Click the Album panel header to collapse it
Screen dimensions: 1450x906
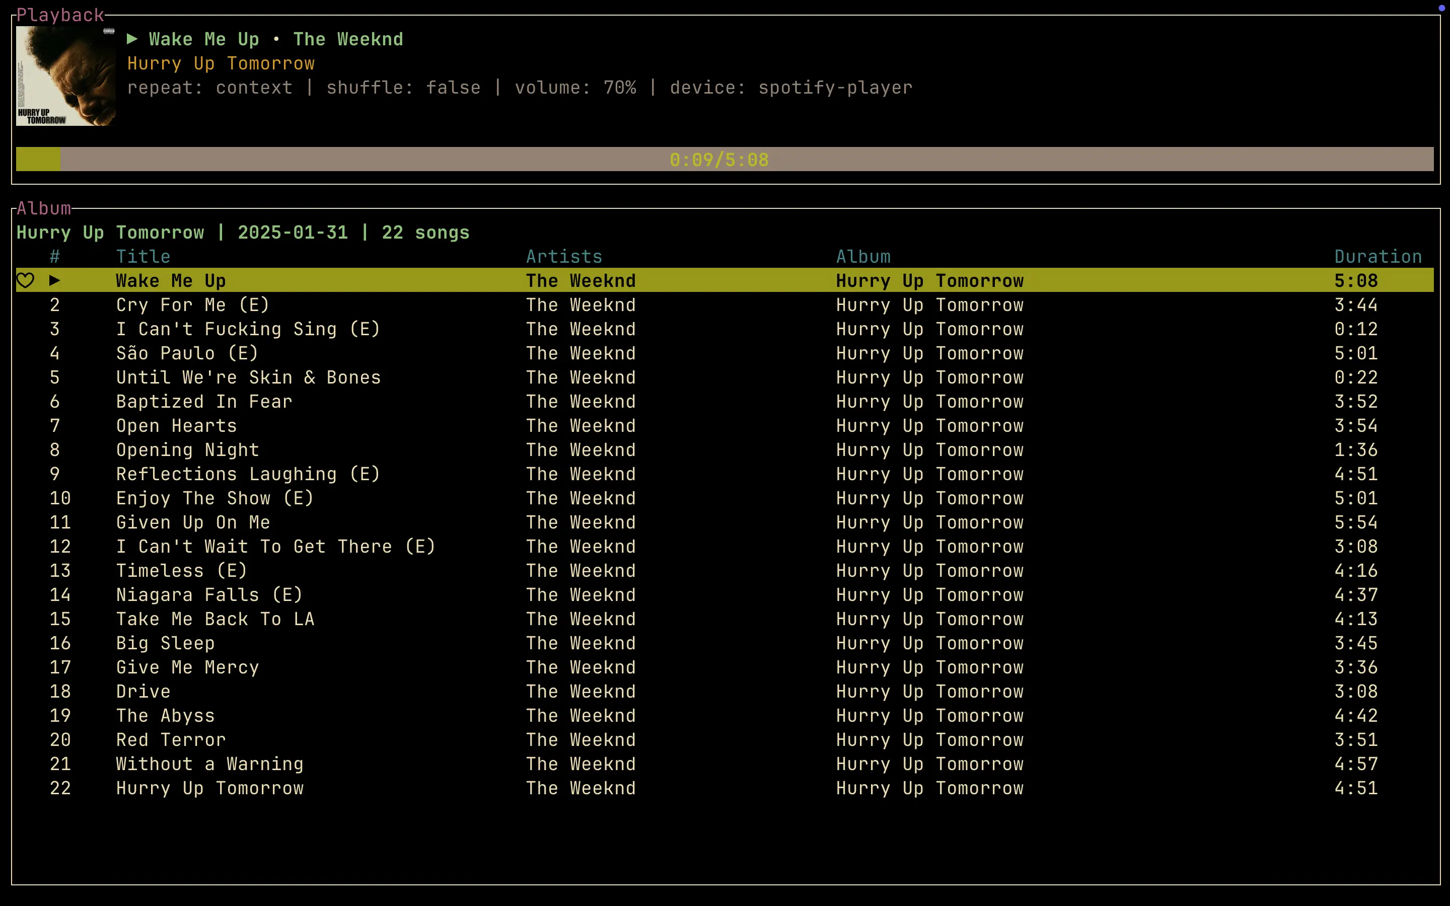[42, 208]
